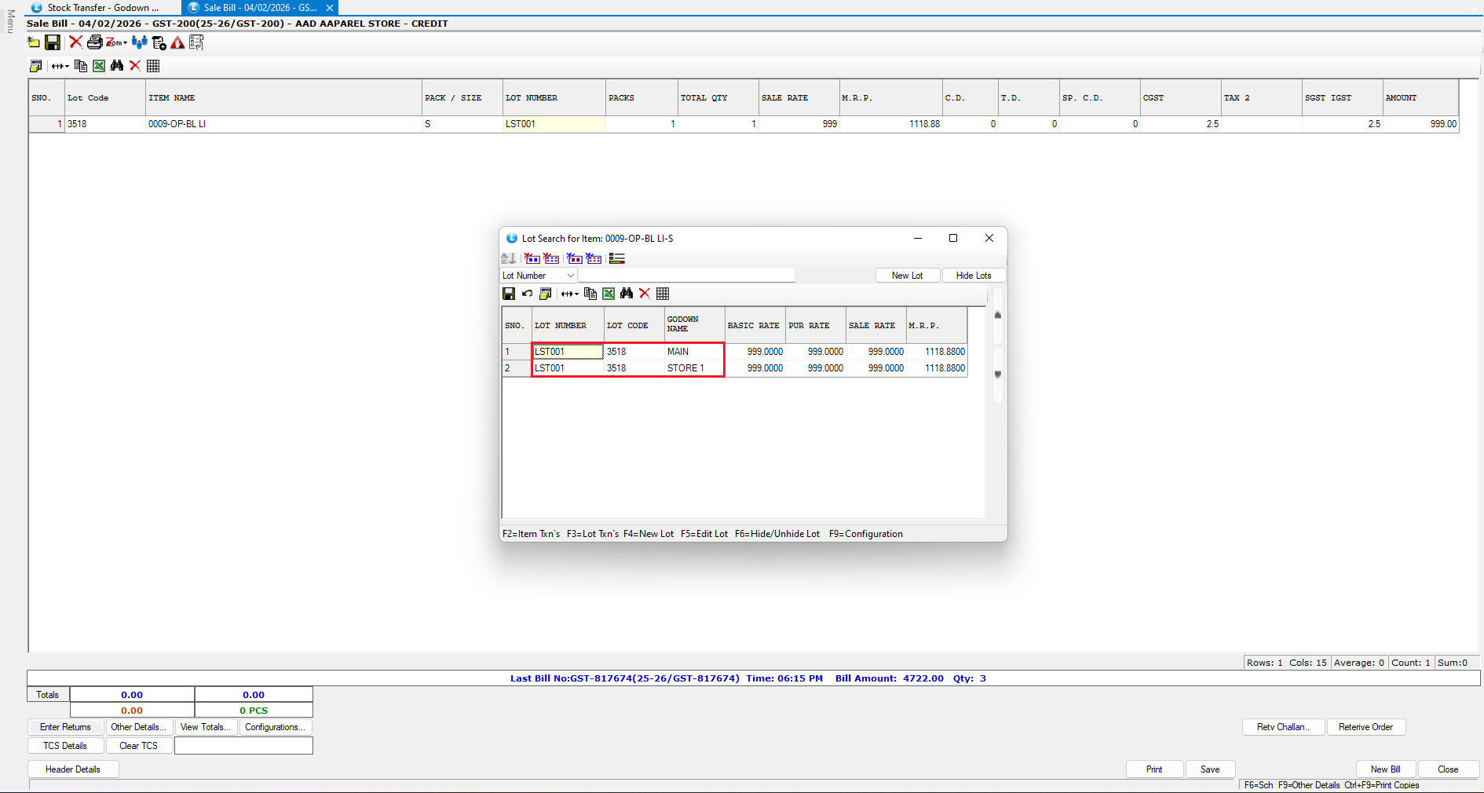Viewport: 1484px width, 793px height.
Task: Click the blue people icon in the main toolbar
Action: 139,42
